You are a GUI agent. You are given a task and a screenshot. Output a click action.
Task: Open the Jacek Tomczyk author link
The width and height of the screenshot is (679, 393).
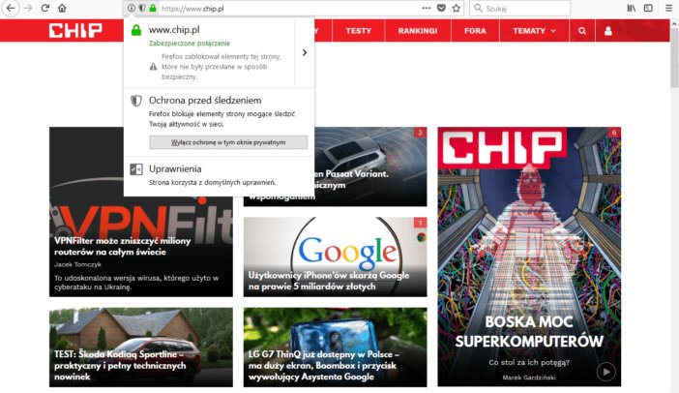tap(77, 264)
